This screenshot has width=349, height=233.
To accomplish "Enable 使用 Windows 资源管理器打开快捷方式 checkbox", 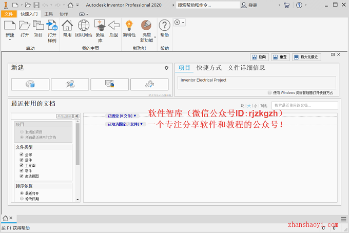I will 269,92.
